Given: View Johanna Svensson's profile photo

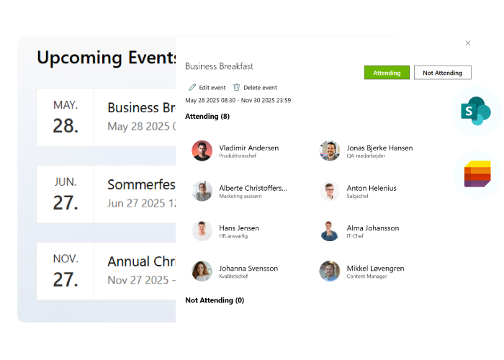Looking at the screenshot, I should 202,271.
